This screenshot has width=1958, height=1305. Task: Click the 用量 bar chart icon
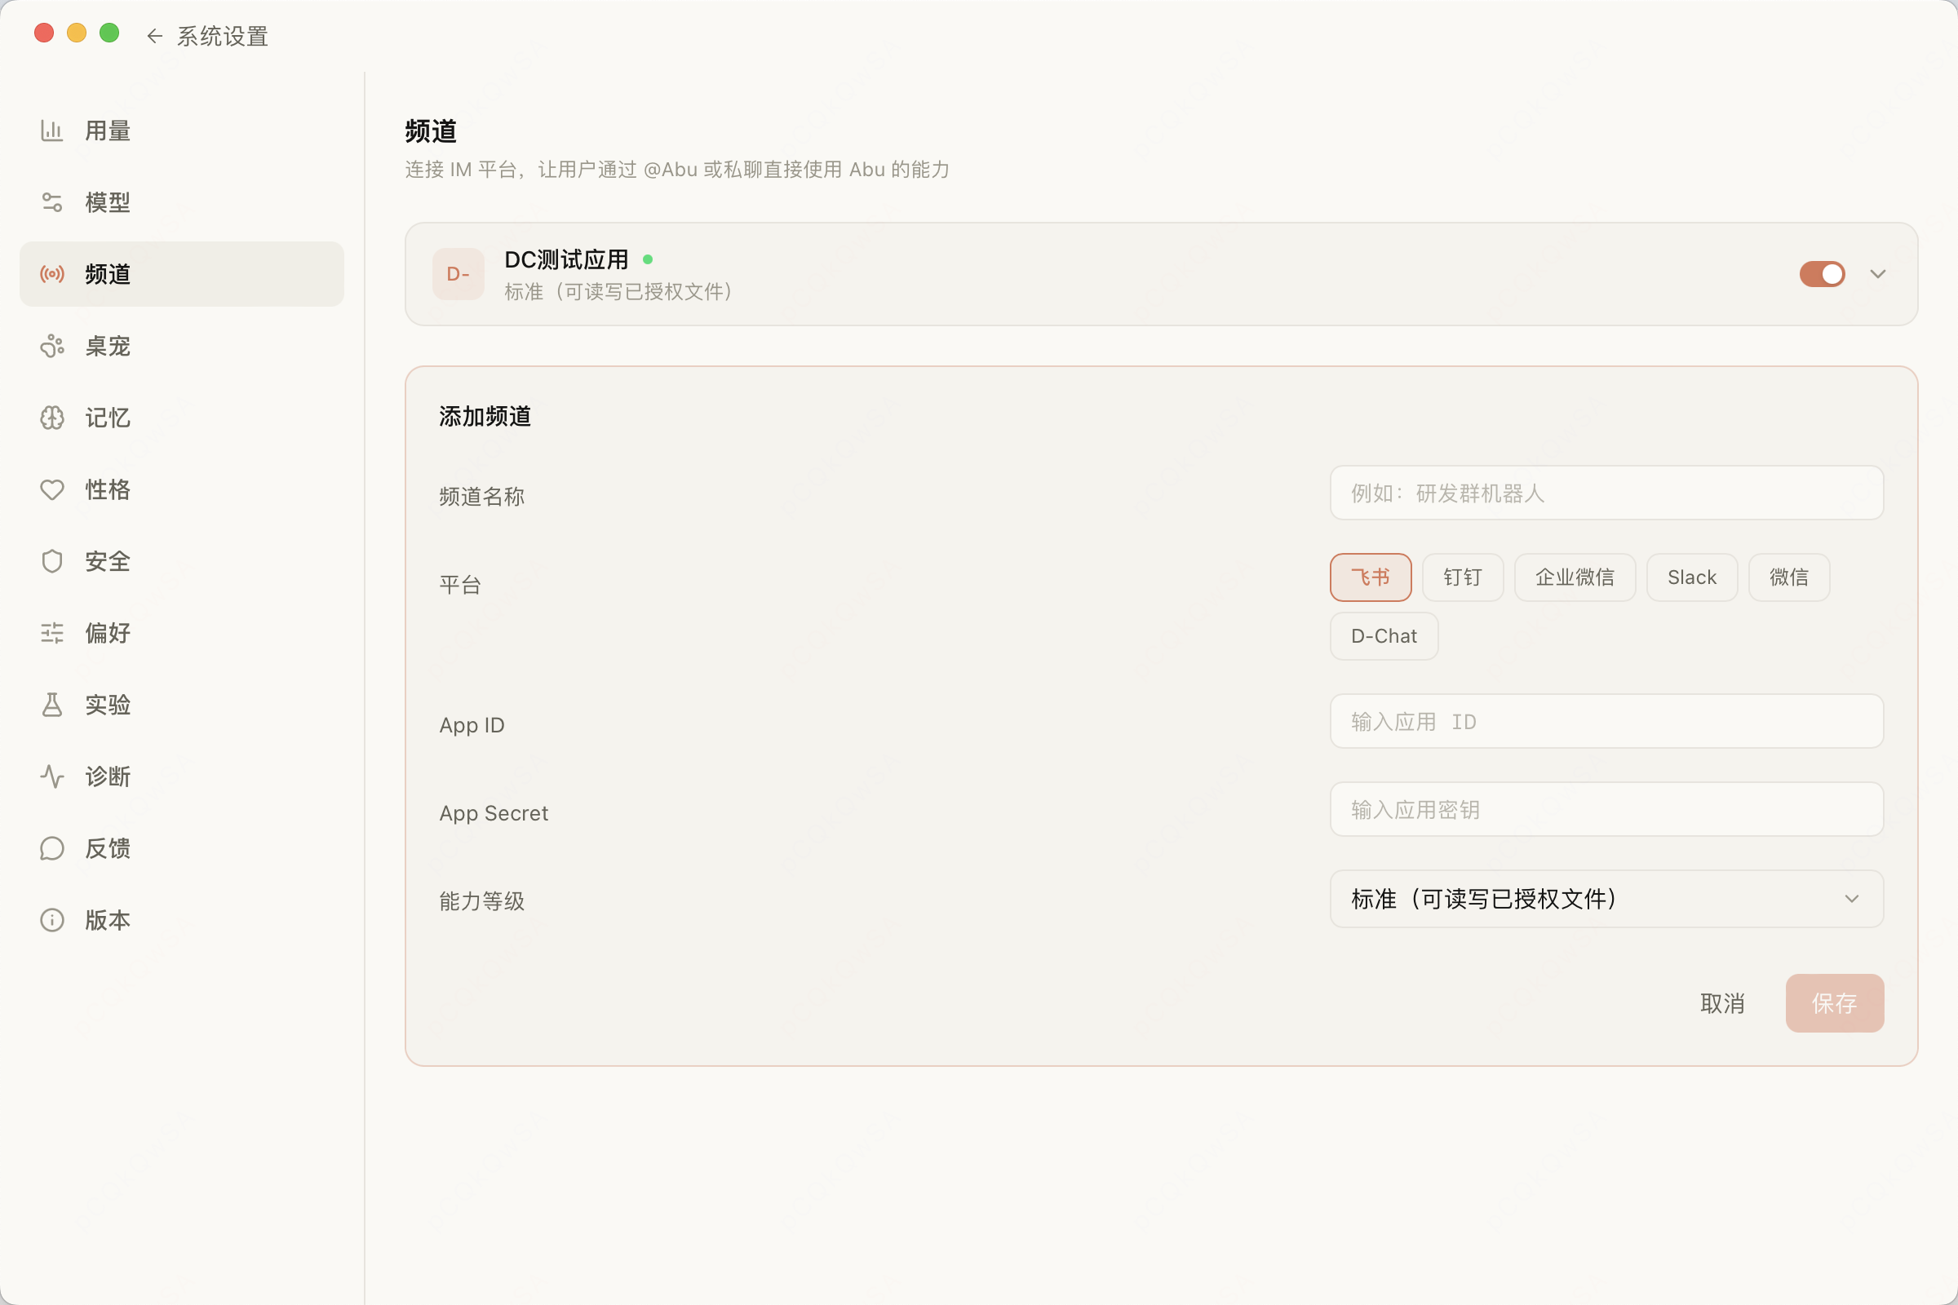click(x=51, y=130)
